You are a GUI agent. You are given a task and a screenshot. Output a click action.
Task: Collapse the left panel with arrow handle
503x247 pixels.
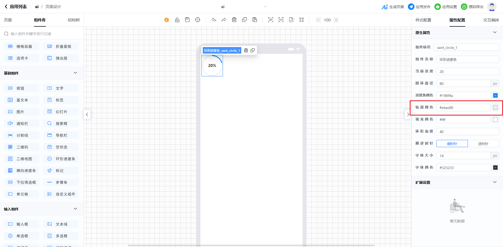(x=87, y=114)
